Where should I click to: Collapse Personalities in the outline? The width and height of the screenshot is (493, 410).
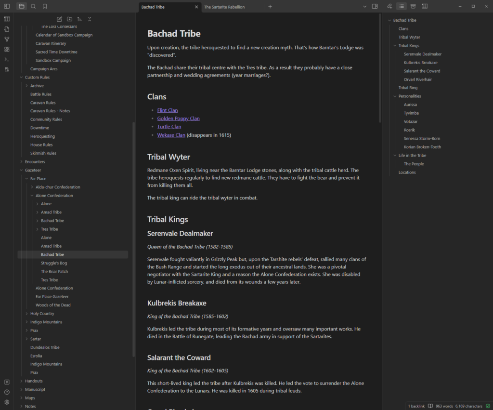coord(395,96)
